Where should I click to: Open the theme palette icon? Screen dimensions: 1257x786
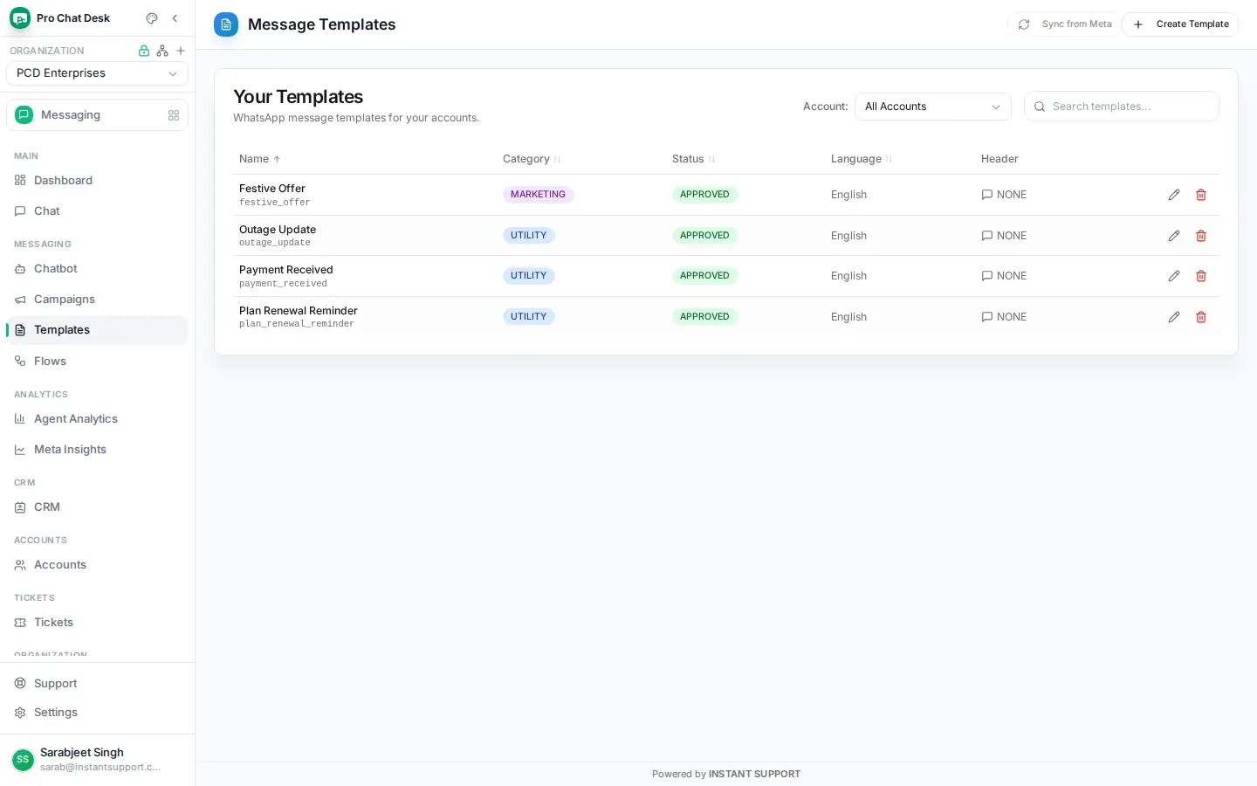tap(152, 18)
